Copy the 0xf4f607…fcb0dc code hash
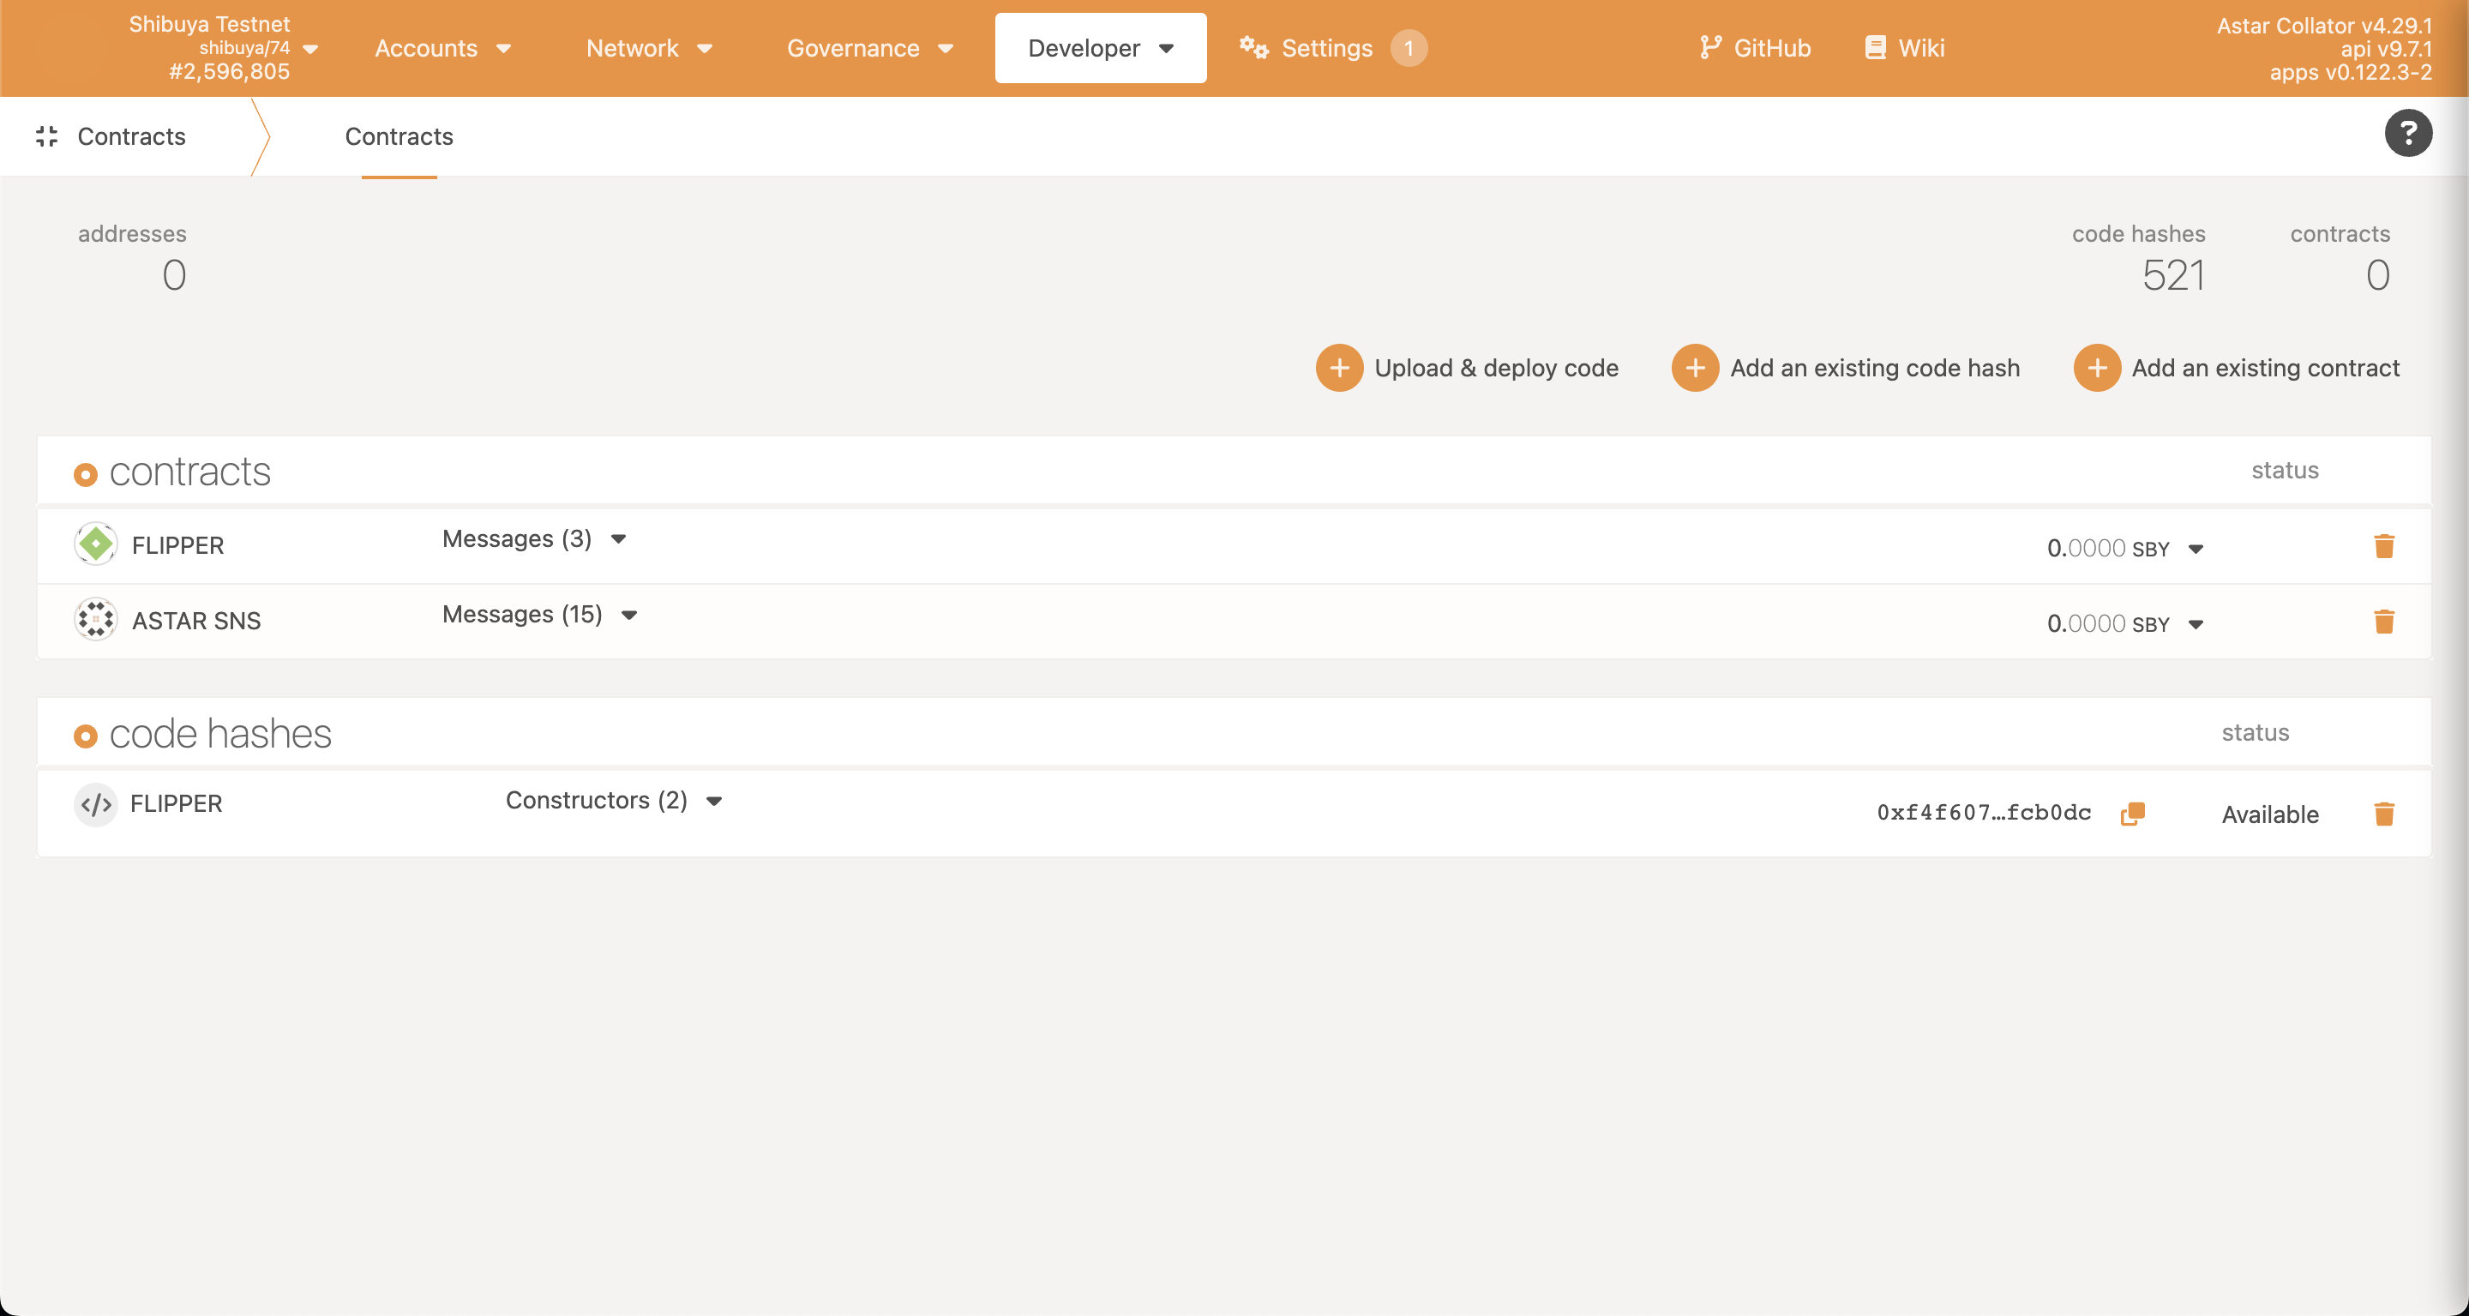Viewport: 2469px width, 1316px height. [x=2133, y=814]
